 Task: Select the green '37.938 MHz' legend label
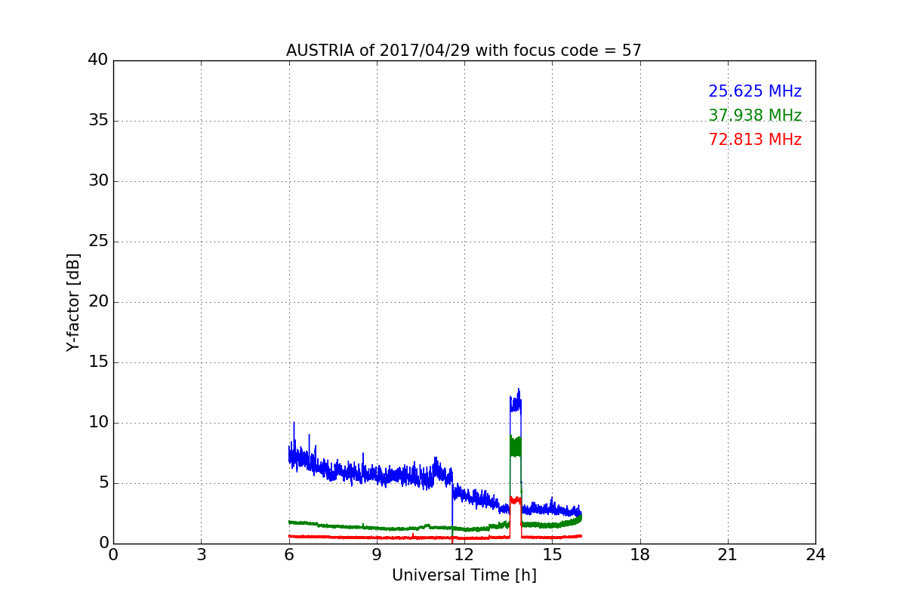click(x=755, y=116)
